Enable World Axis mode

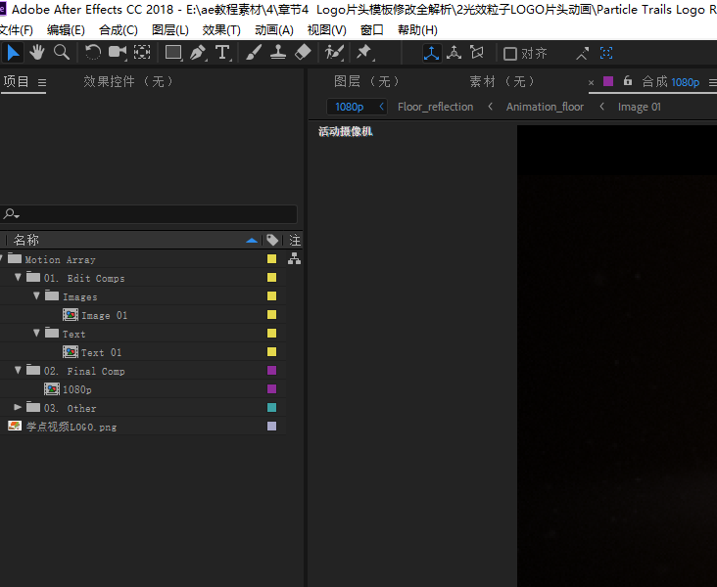coord(454,53)
